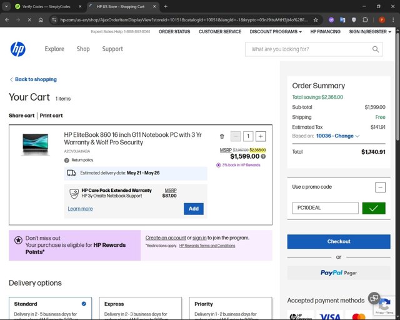Delete laptop using trash icon

click(222, 136)
